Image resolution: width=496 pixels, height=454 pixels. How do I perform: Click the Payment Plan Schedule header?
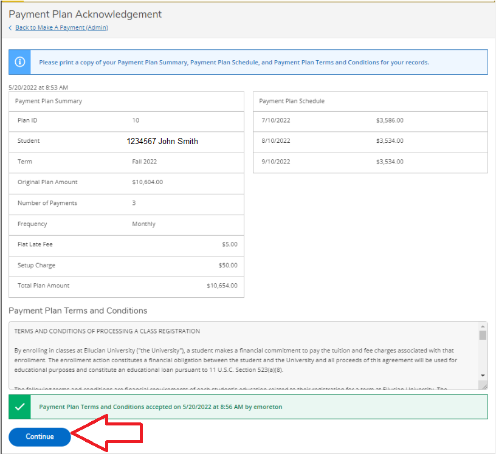[292, 101]
